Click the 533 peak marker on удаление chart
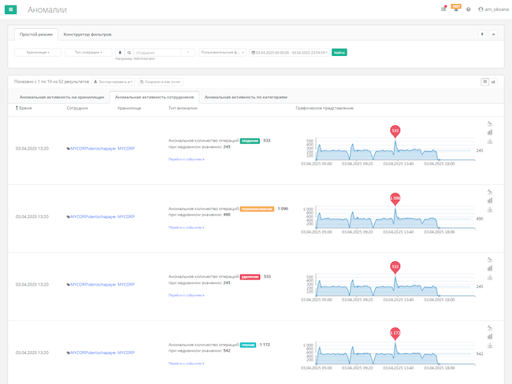The height and width of the screenshot is (384, 512). coord(395,268)
